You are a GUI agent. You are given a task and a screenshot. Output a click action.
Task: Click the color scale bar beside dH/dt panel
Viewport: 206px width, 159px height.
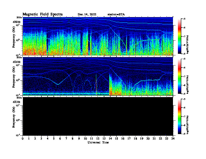click(179, 36)
